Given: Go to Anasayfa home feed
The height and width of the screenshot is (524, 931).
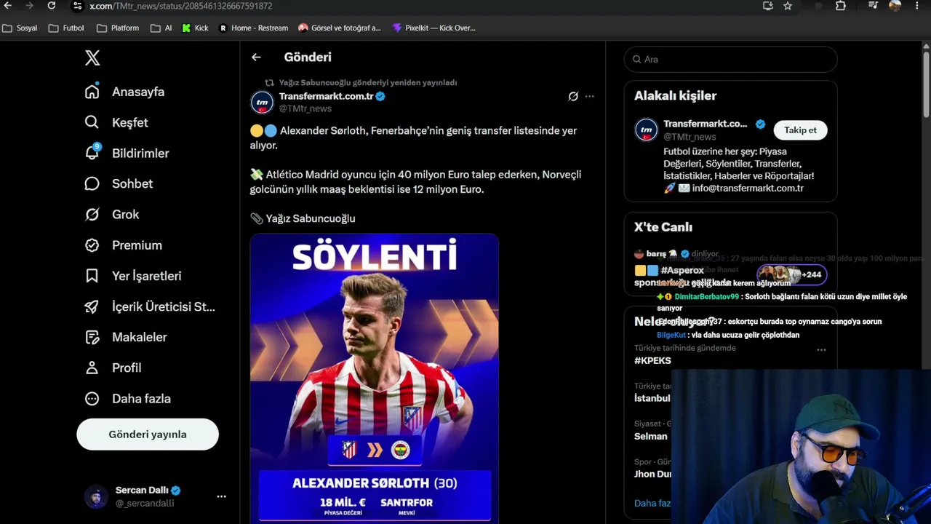Looking at the screenshot, I should tap(124, 92).
